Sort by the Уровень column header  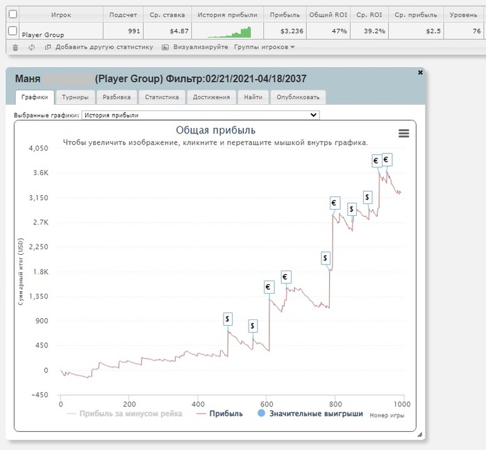463,15
